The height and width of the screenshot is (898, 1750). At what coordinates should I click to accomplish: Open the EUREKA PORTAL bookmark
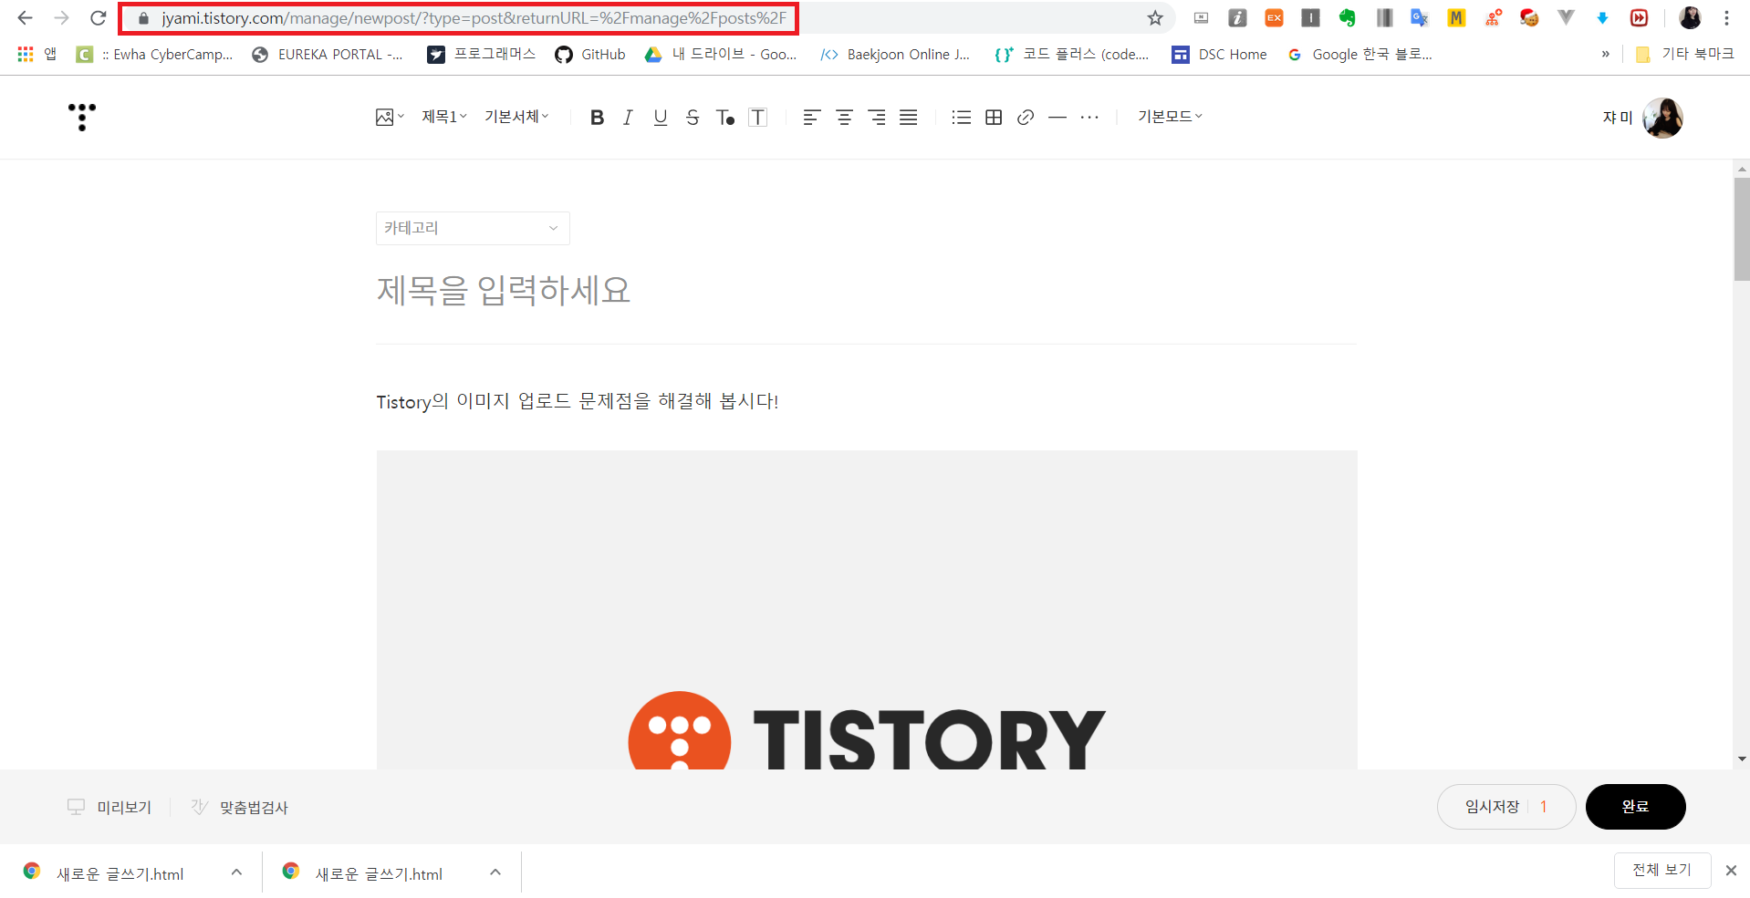click(x=328, y=55)
